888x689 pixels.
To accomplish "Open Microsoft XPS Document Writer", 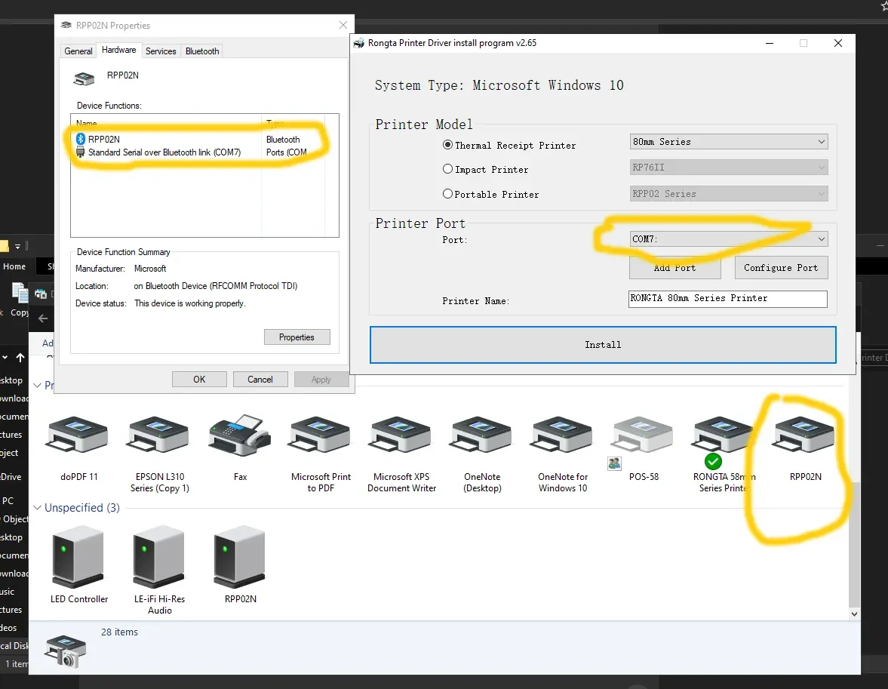I will [x=400, y=436].
